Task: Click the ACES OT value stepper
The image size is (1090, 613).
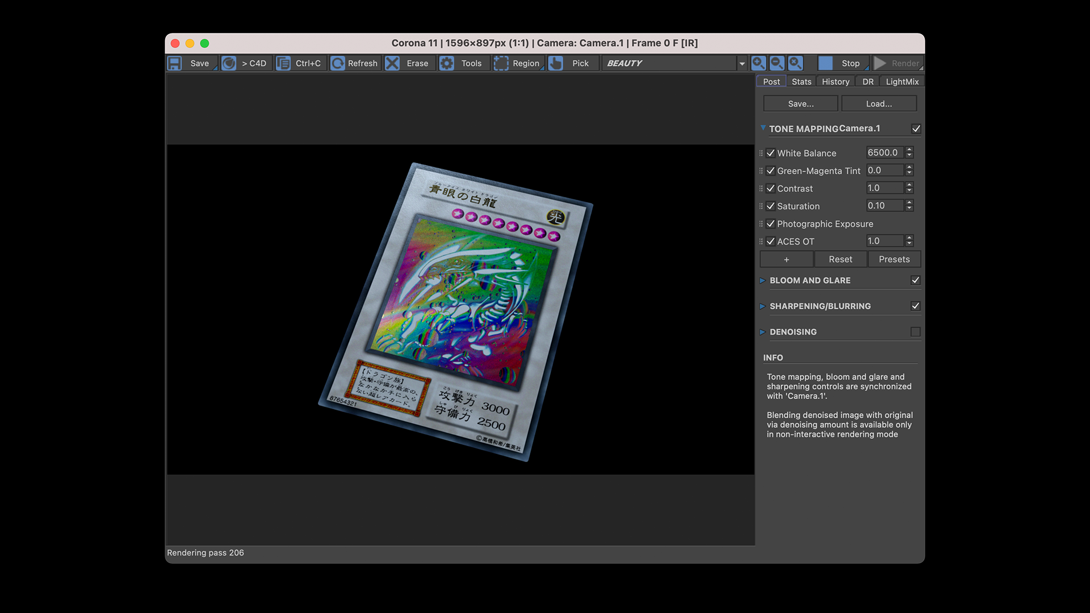Action: click(x=909, y=241)
